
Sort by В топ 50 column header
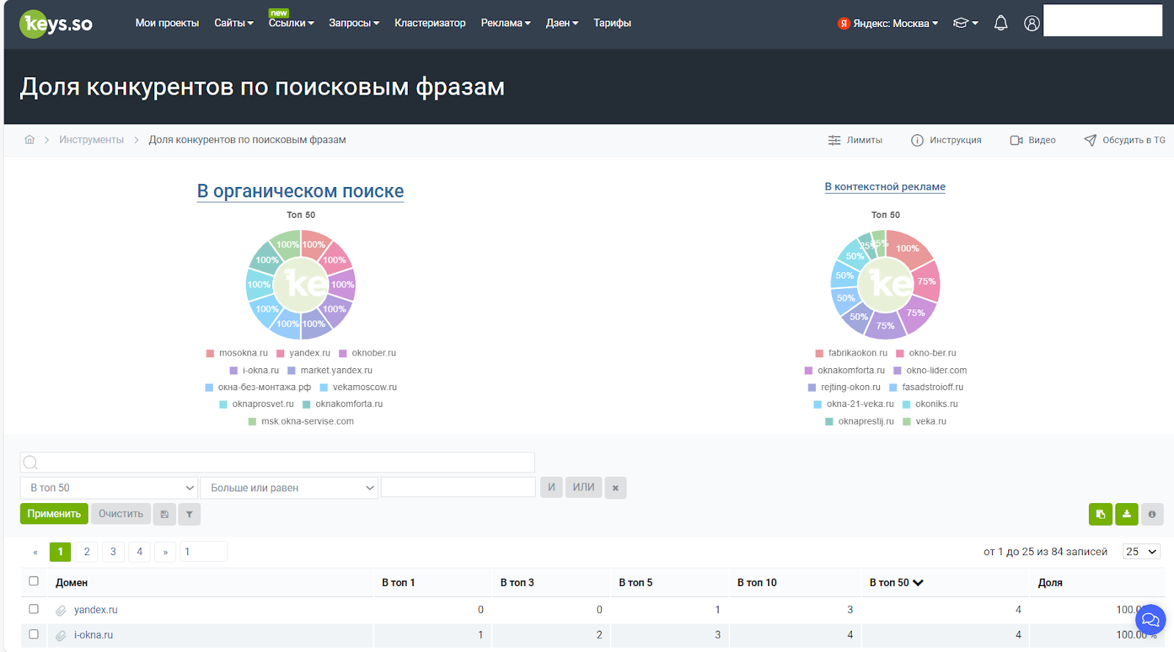[x=897, y=582]
